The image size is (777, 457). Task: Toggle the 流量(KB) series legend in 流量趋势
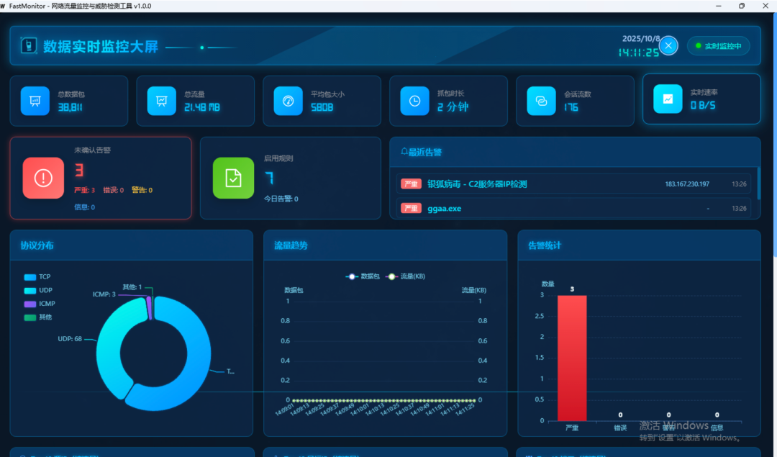[405, 276]
